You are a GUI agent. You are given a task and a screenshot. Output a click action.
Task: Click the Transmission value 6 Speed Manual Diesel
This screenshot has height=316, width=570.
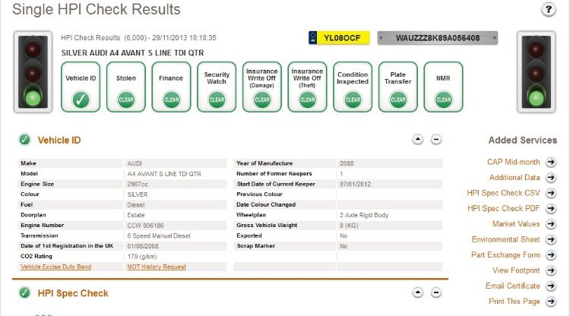coord(159,235)
